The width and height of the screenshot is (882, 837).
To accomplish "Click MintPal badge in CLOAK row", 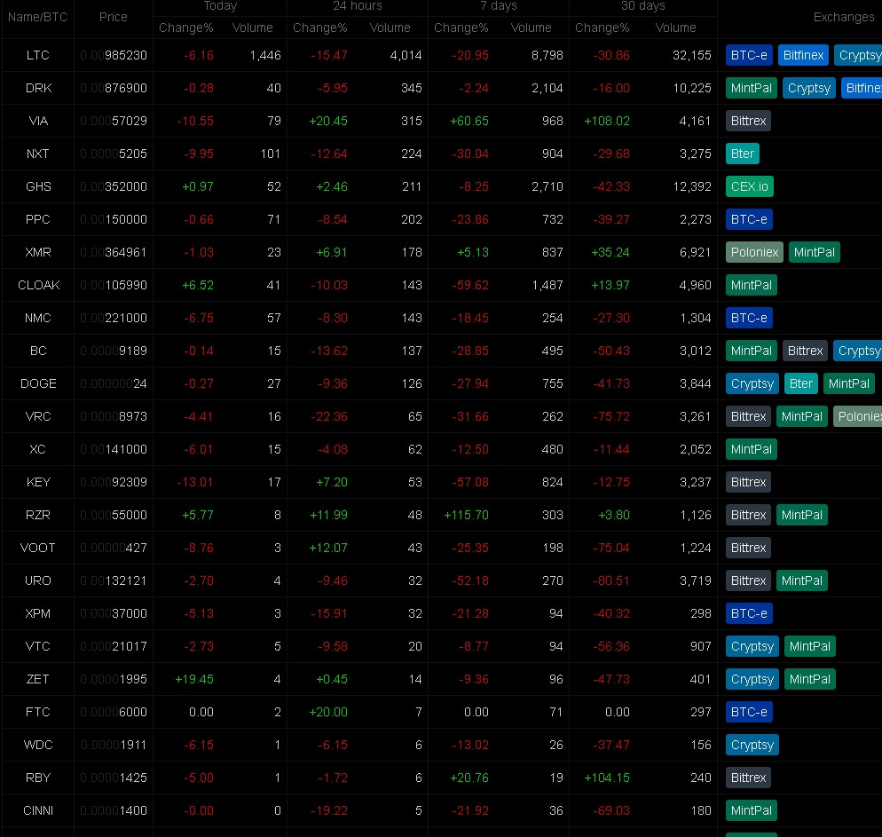I will [x=751, y=285].
